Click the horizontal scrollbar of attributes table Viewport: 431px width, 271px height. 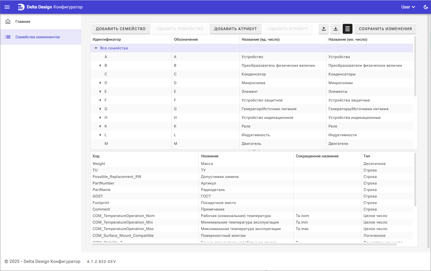point(244,244)
